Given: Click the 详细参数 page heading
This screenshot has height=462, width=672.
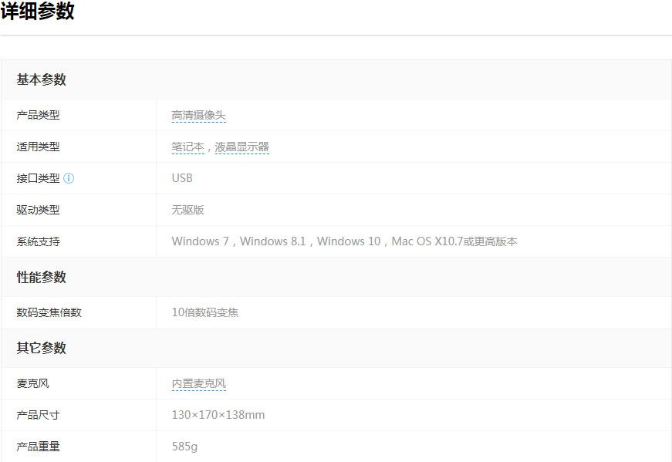Looking at the screenshot, I should [38, 12].
